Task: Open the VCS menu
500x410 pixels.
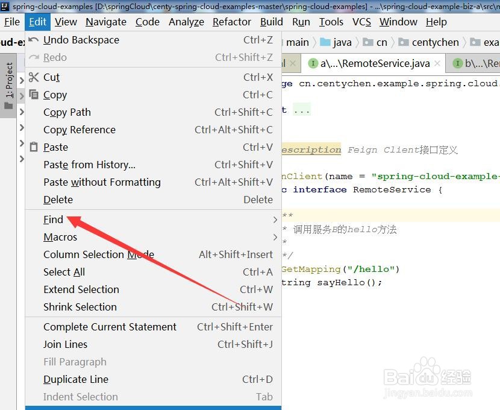Action: point(361,22)
